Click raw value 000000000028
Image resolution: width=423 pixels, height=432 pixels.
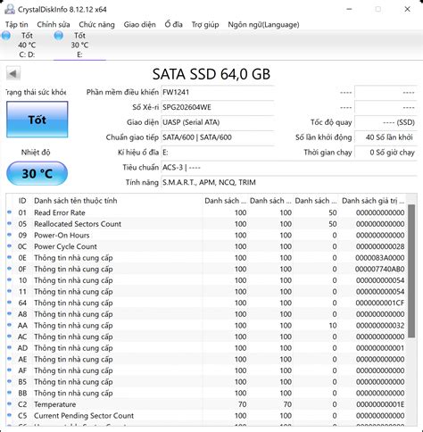[x=380, y=246]
